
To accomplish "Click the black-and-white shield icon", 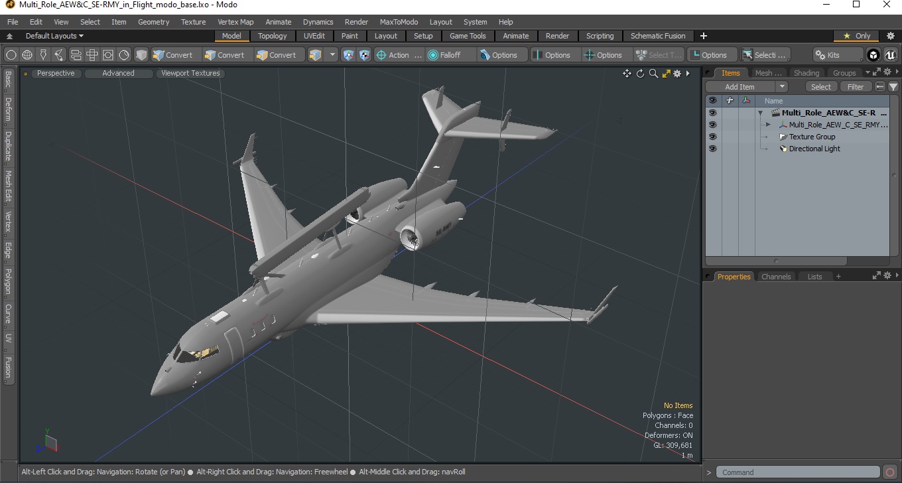I will click(x=365, y=55).
